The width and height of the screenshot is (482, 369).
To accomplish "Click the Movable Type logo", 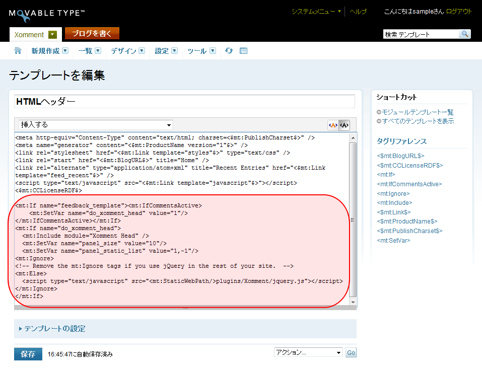I will coord(47,15).
